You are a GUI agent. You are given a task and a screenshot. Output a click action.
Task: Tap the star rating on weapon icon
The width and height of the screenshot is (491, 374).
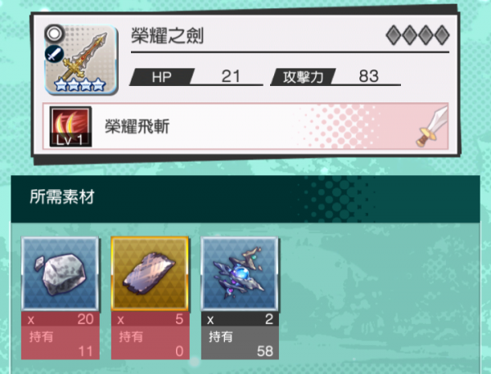(x=79, y=84)
